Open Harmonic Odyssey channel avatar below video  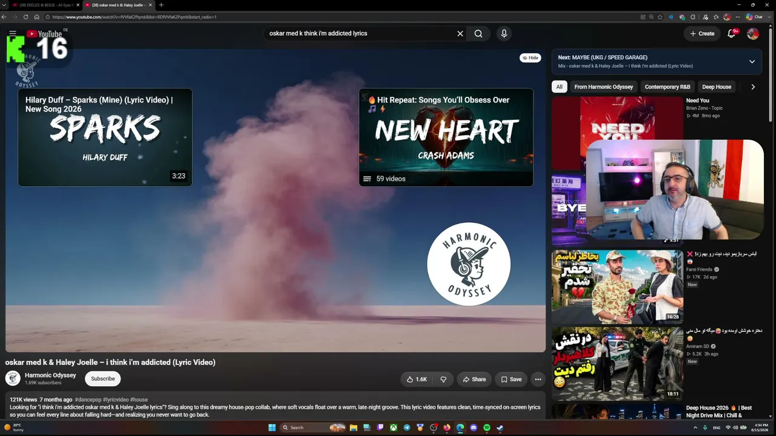(13, 378)
